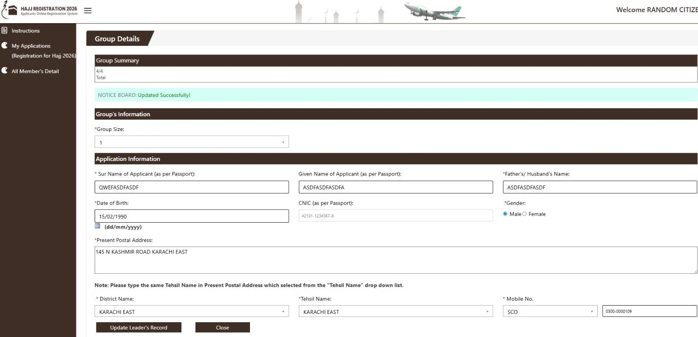Click the Sur Name of Applicant field
The width and height of the screenshot is (698, 337).
pos(192,187)
